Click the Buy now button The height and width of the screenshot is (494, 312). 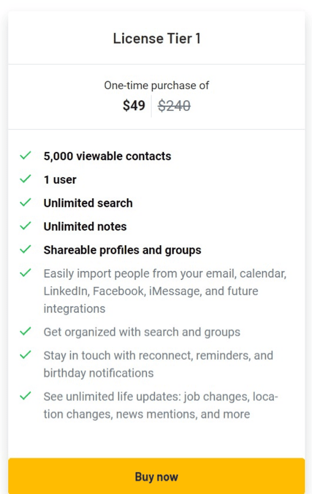[156, 477]
